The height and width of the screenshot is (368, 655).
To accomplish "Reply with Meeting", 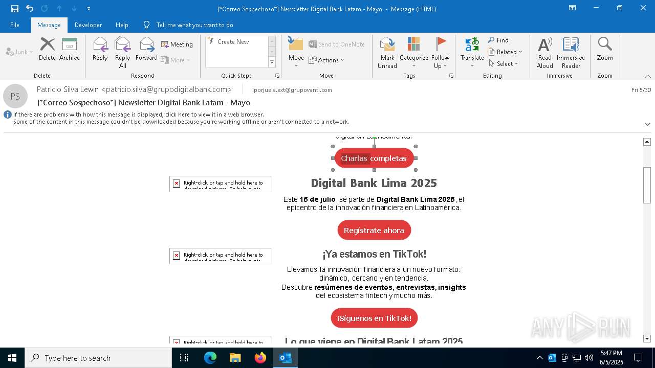I will 177,44.
